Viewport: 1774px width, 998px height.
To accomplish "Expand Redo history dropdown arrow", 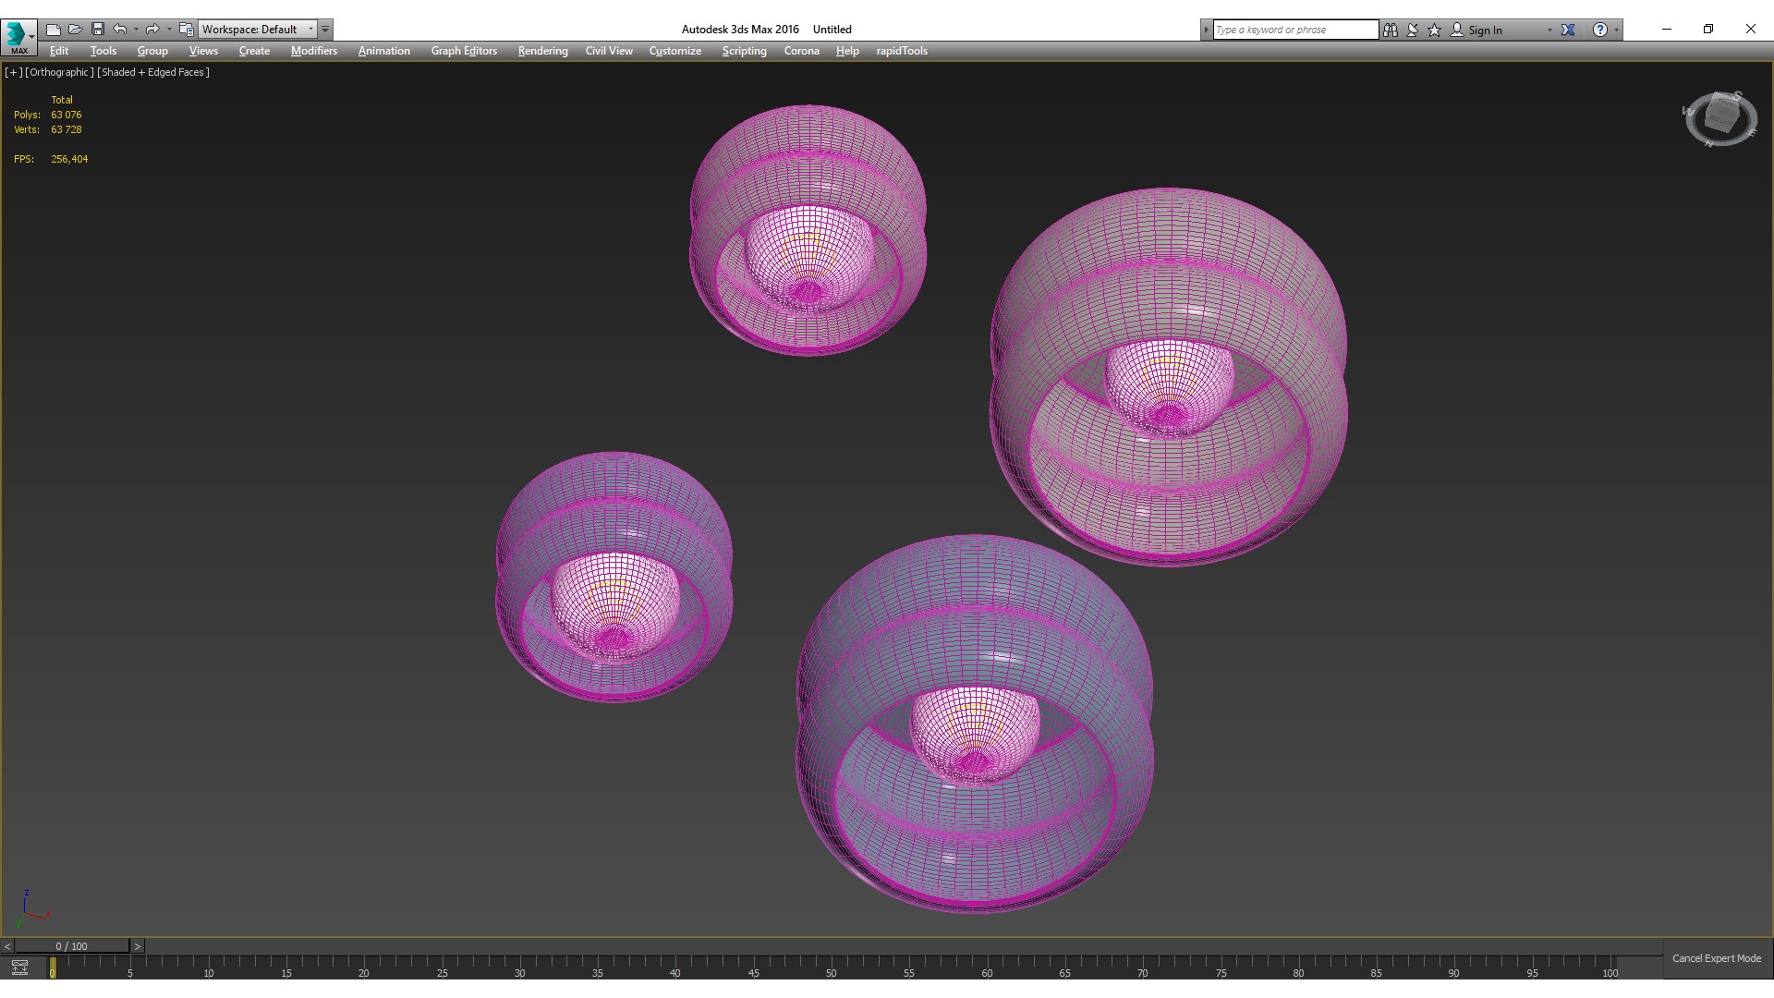I will tap(169, 30).
